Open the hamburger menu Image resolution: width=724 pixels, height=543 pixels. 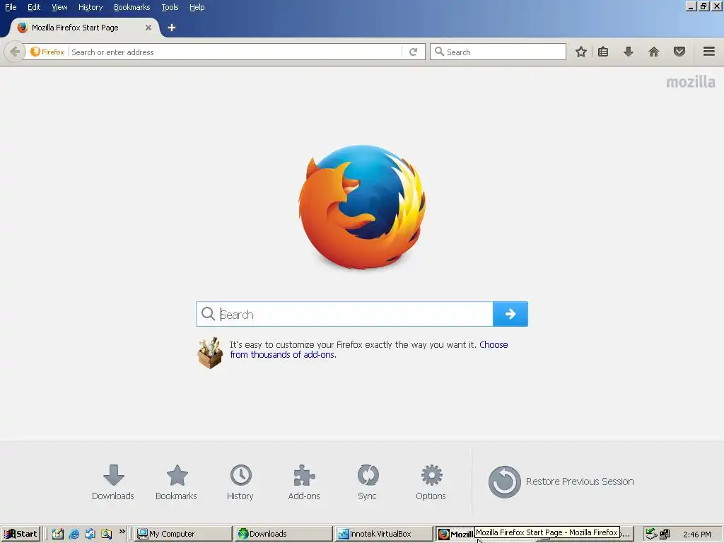[709, 52]
